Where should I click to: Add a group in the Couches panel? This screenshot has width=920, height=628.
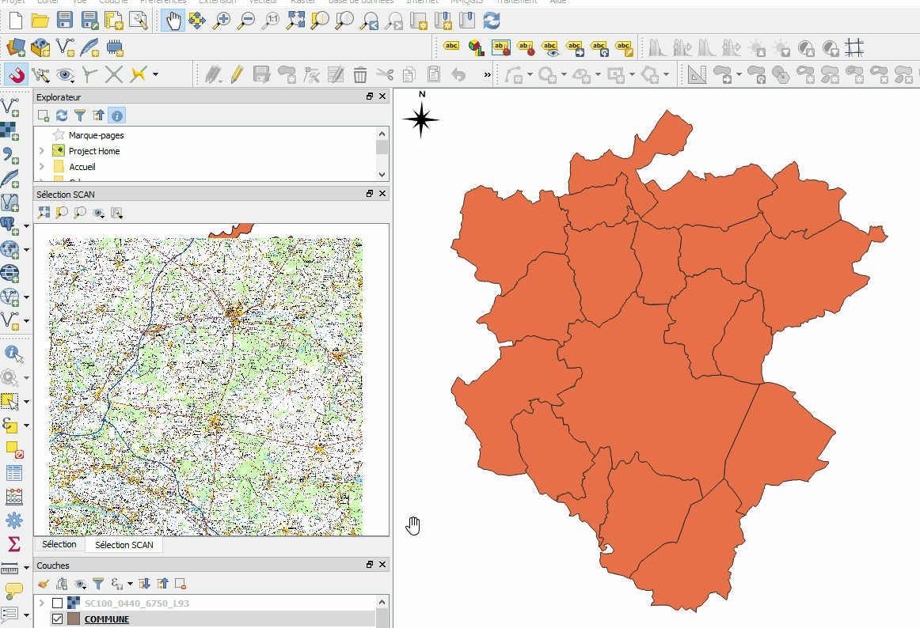tap(62, 584)
